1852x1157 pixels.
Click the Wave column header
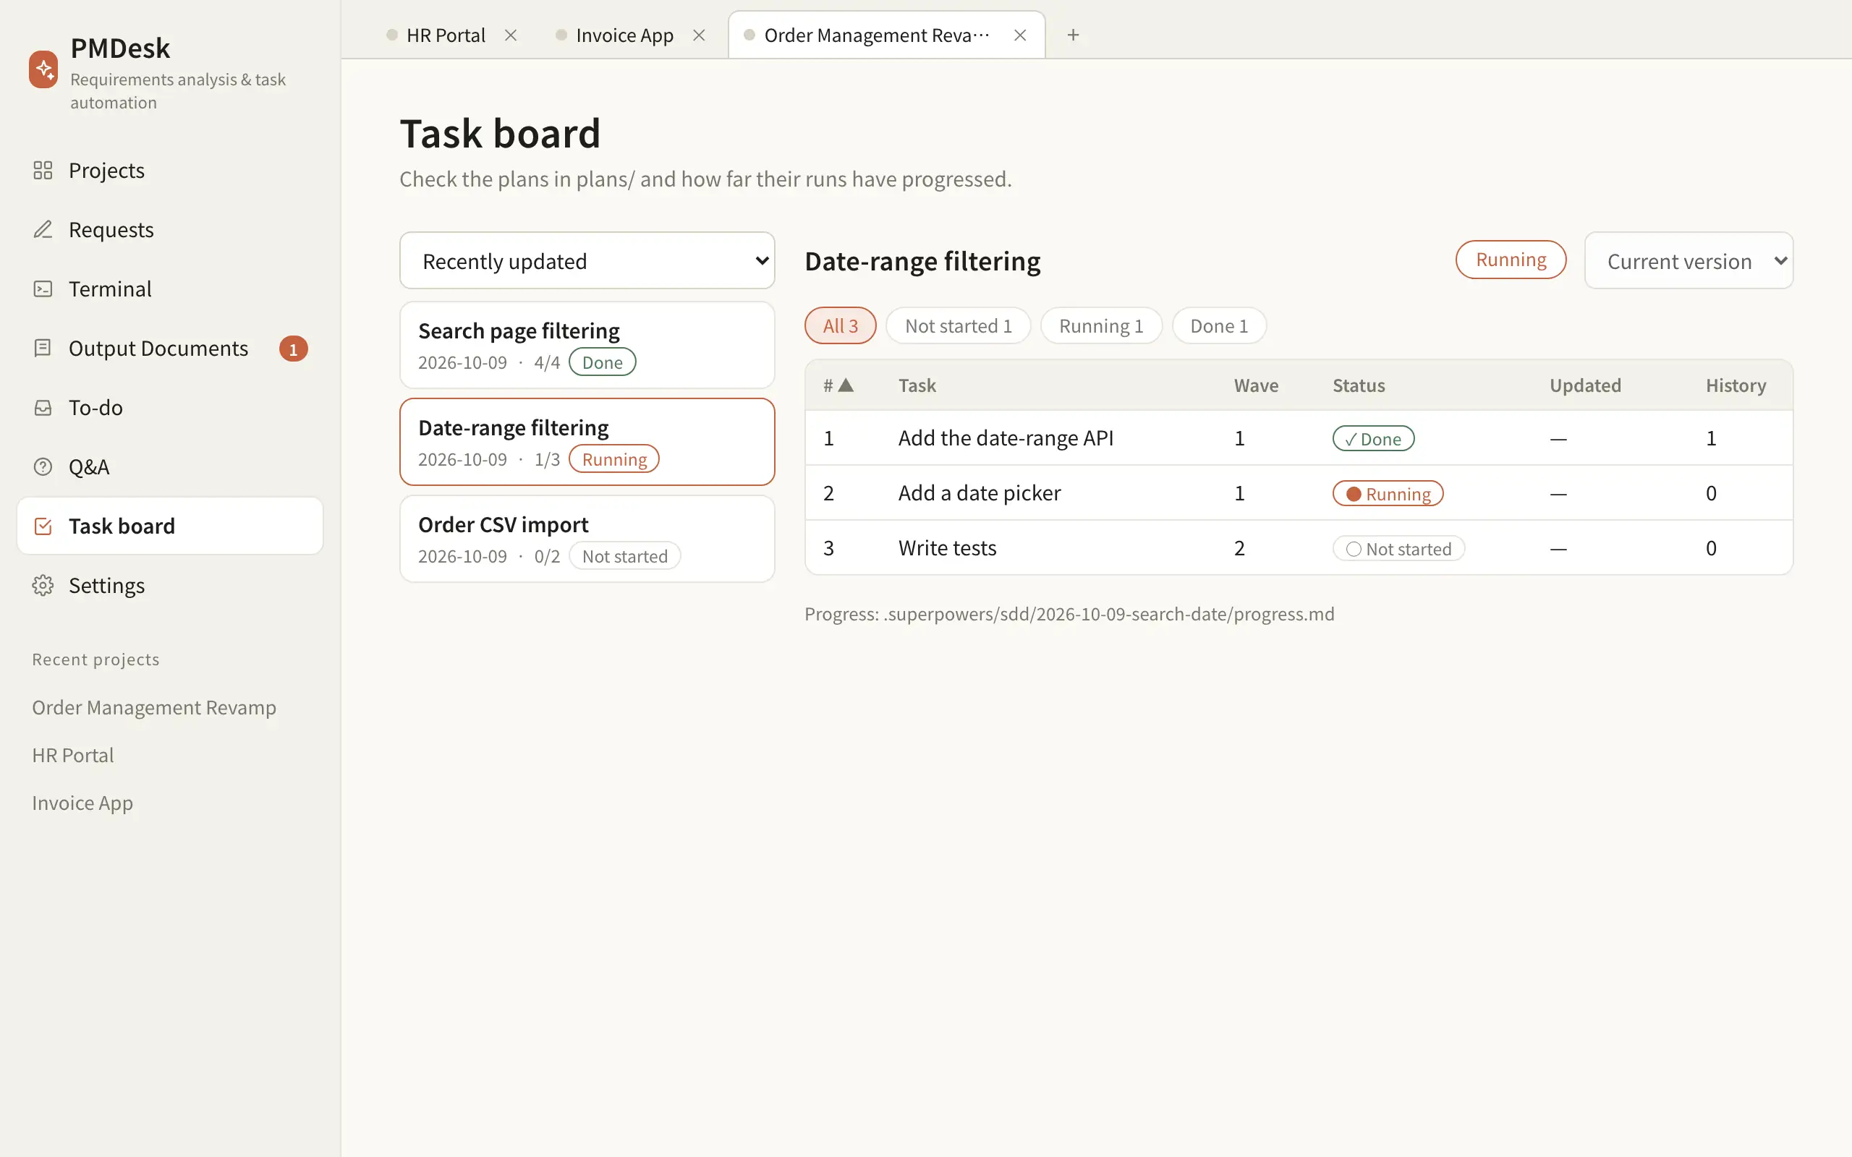coord(1256,385)
